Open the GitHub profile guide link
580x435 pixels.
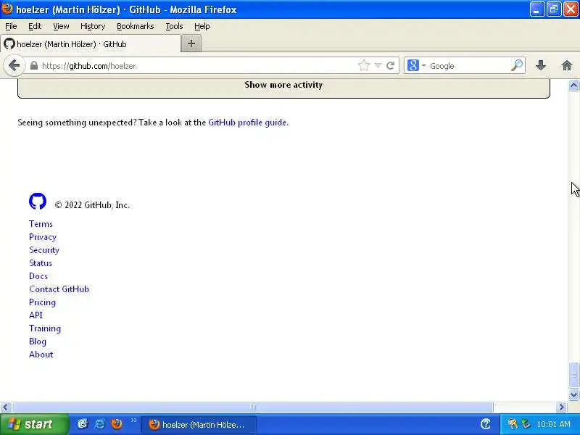247,123
